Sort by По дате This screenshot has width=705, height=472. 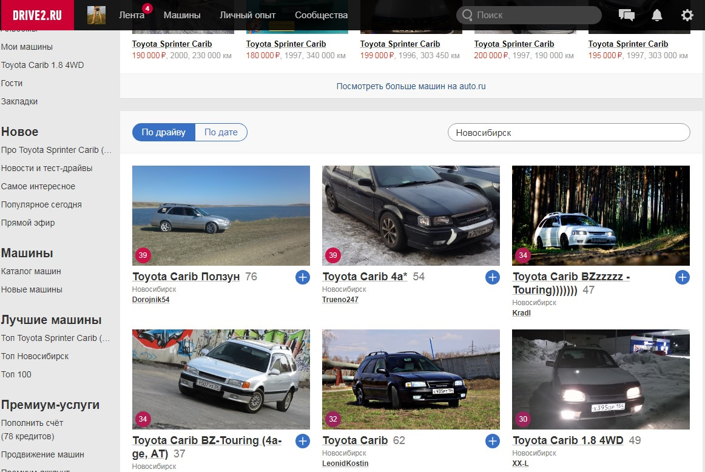[221, 132]
